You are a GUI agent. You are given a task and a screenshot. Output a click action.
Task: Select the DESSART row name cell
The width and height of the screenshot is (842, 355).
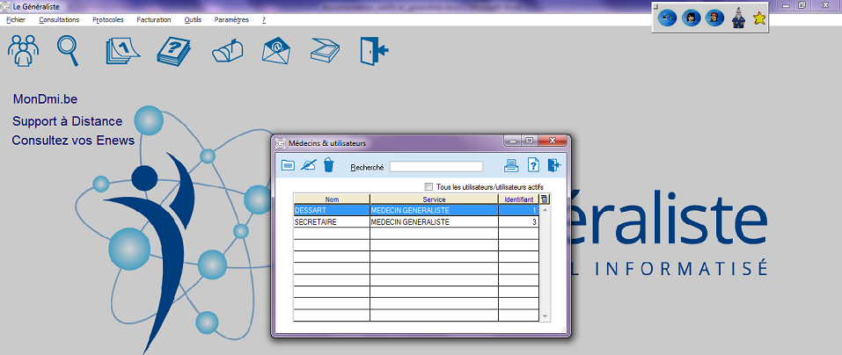[x=332, y=210]
